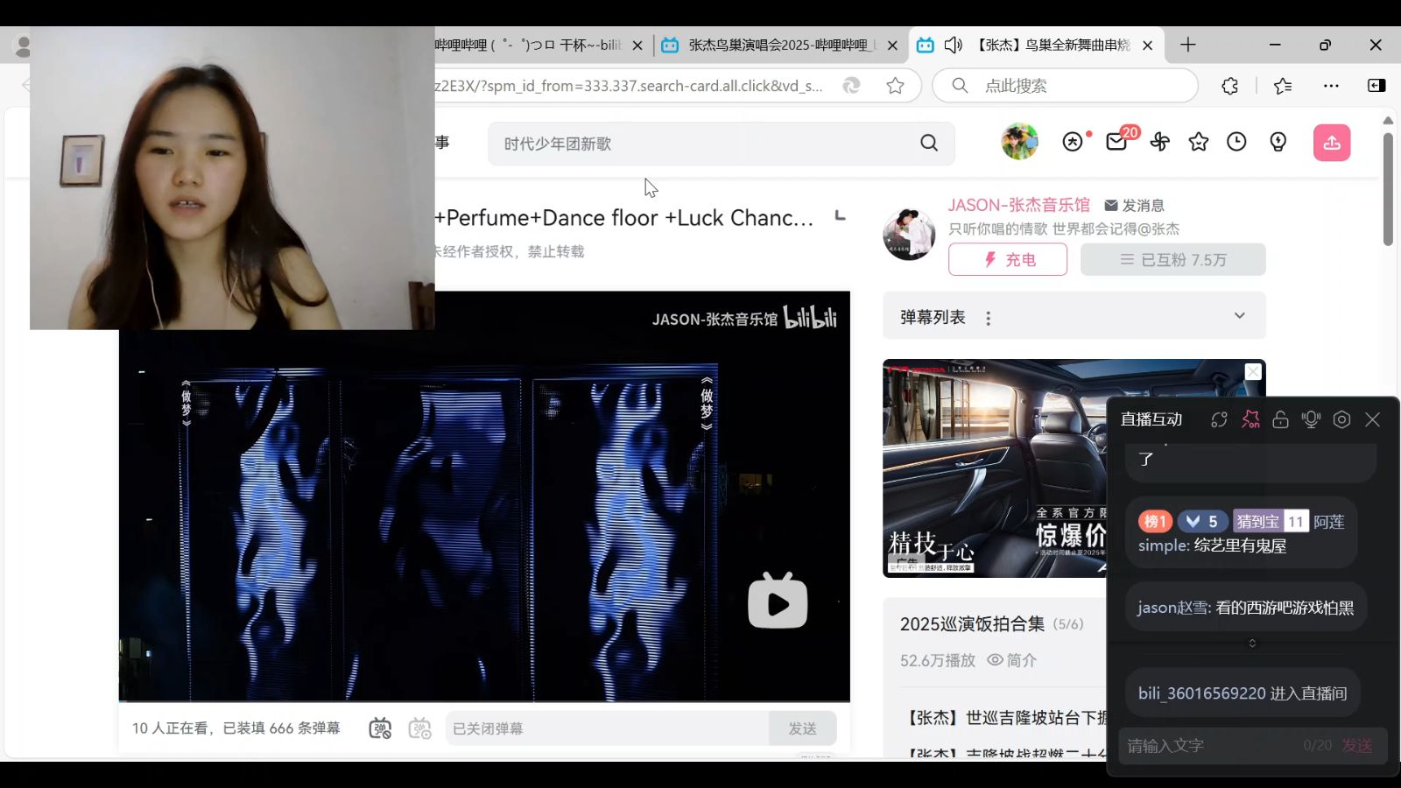This screenshot has width=1401, height=788.
Task: Open uploader JASON-张杰音乐馆 profile name
Action: 1019,205
